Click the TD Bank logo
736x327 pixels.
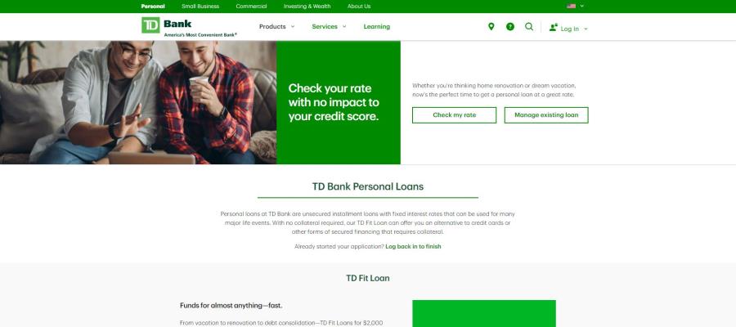(x=189, y=27)
